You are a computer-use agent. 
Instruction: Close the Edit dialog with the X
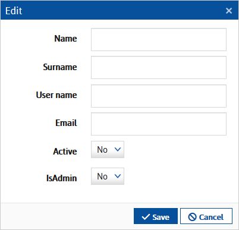(x=229, y=11)
